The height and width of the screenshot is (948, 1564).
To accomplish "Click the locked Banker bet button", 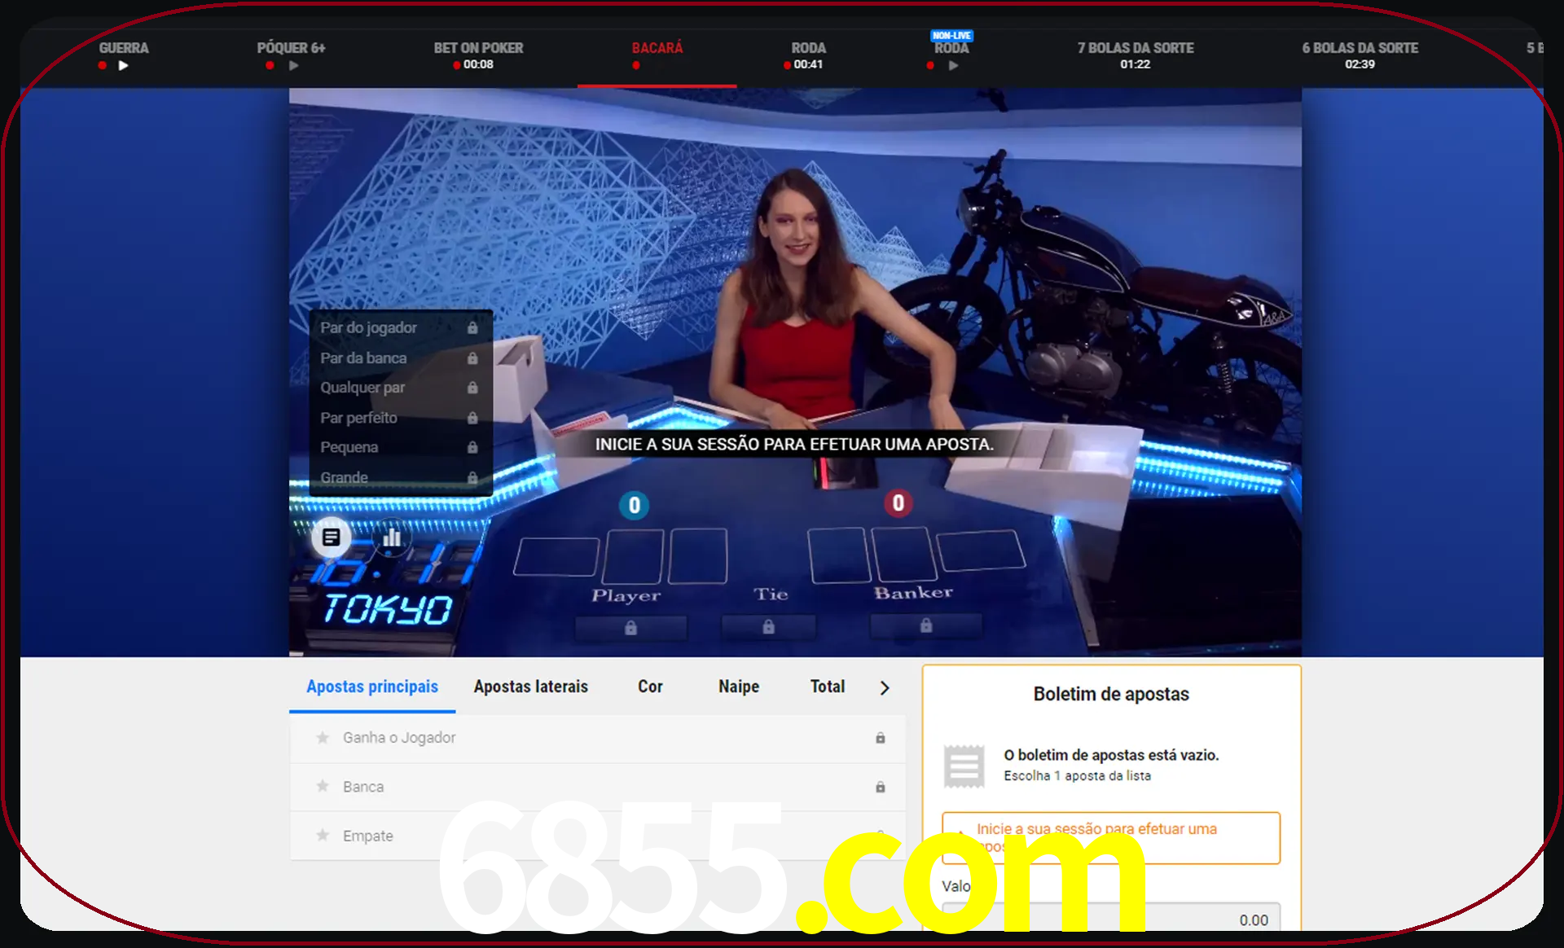I will [926, 625].
